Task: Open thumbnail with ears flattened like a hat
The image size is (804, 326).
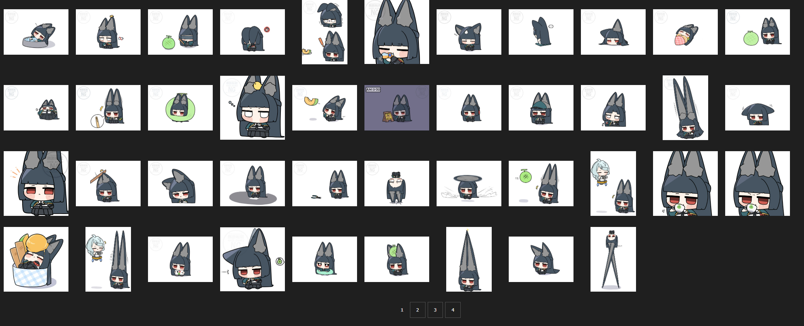Action: coord(757,108)
